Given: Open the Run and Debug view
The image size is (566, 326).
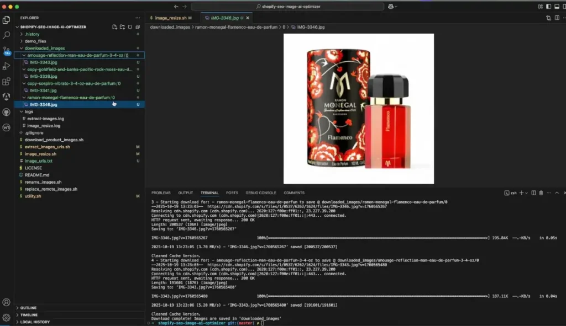Looking at the screenshot, I should [x=7, y=66].
